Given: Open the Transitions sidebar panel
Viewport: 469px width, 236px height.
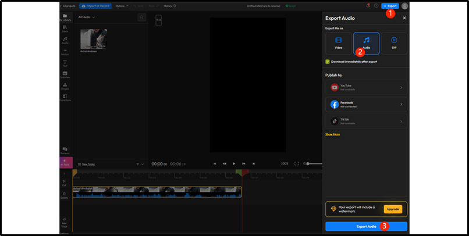Looking at the screenshot, I should pyautogui.click(x=65, y=98).
